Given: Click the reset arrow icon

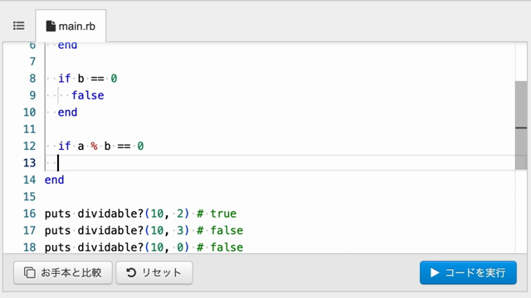Looking at the screenshot, I should (x=131, y=272).
